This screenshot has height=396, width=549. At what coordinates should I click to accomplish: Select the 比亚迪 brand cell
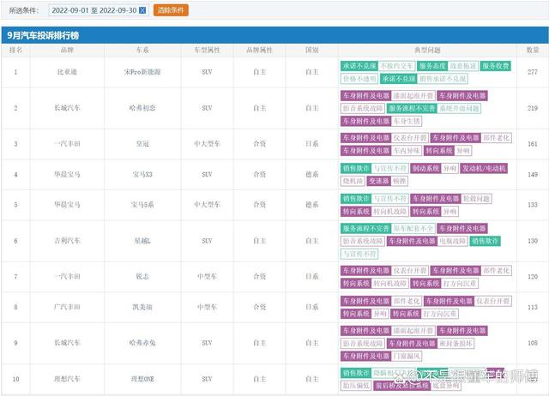(x=67, y=72)
